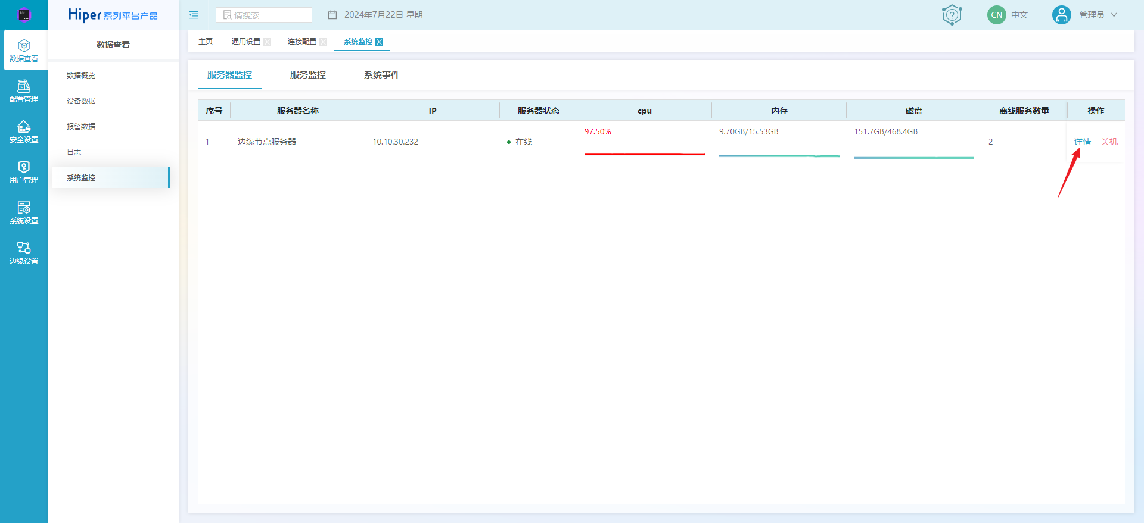Viewport: 1144px width, 523px height.
Task: Open the 系统设置 sidebar icon
Action: [24, 212]
